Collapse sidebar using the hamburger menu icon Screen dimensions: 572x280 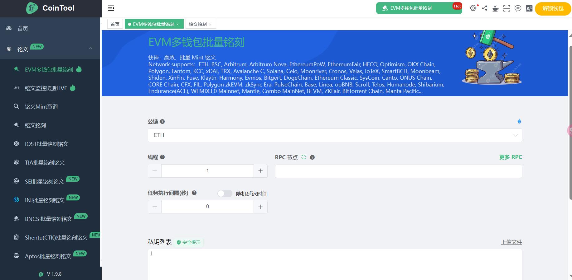pyautogui.click(x=111, y=8)
